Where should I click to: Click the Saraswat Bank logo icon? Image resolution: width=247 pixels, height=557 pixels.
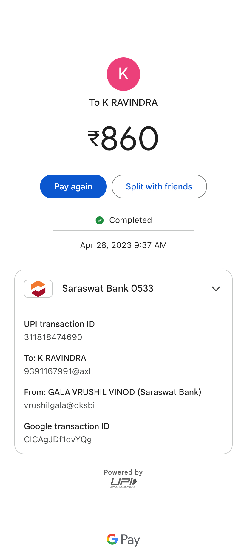[38, 289]
